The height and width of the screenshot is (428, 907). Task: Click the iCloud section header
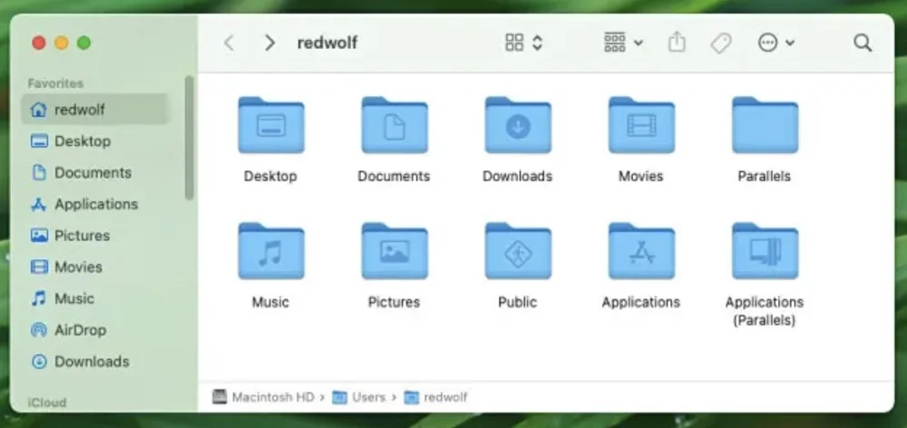click(x=47, y=402)
